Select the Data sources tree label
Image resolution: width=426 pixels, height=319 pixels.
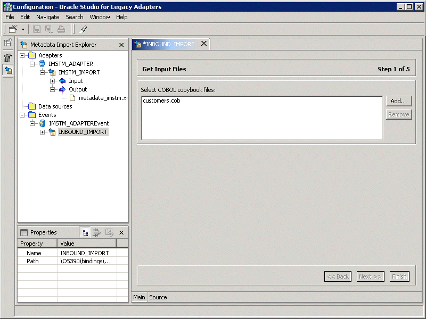pyautogui.click(x=55, y=106)
